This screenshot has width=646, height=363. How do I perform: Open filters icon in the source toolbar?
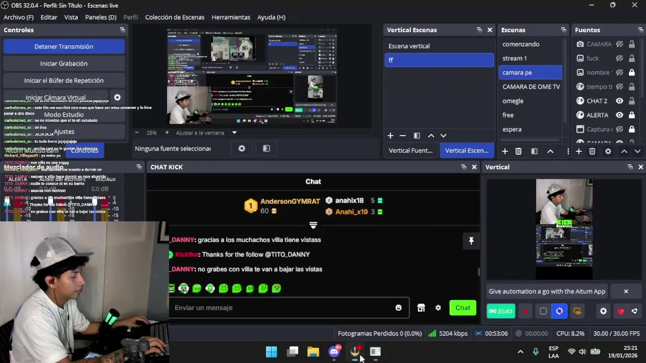(266, 148)
